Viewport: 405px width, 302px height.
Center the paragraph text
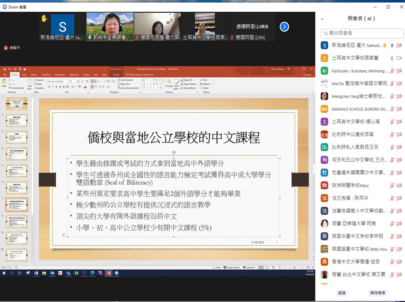tap(96, 87)
